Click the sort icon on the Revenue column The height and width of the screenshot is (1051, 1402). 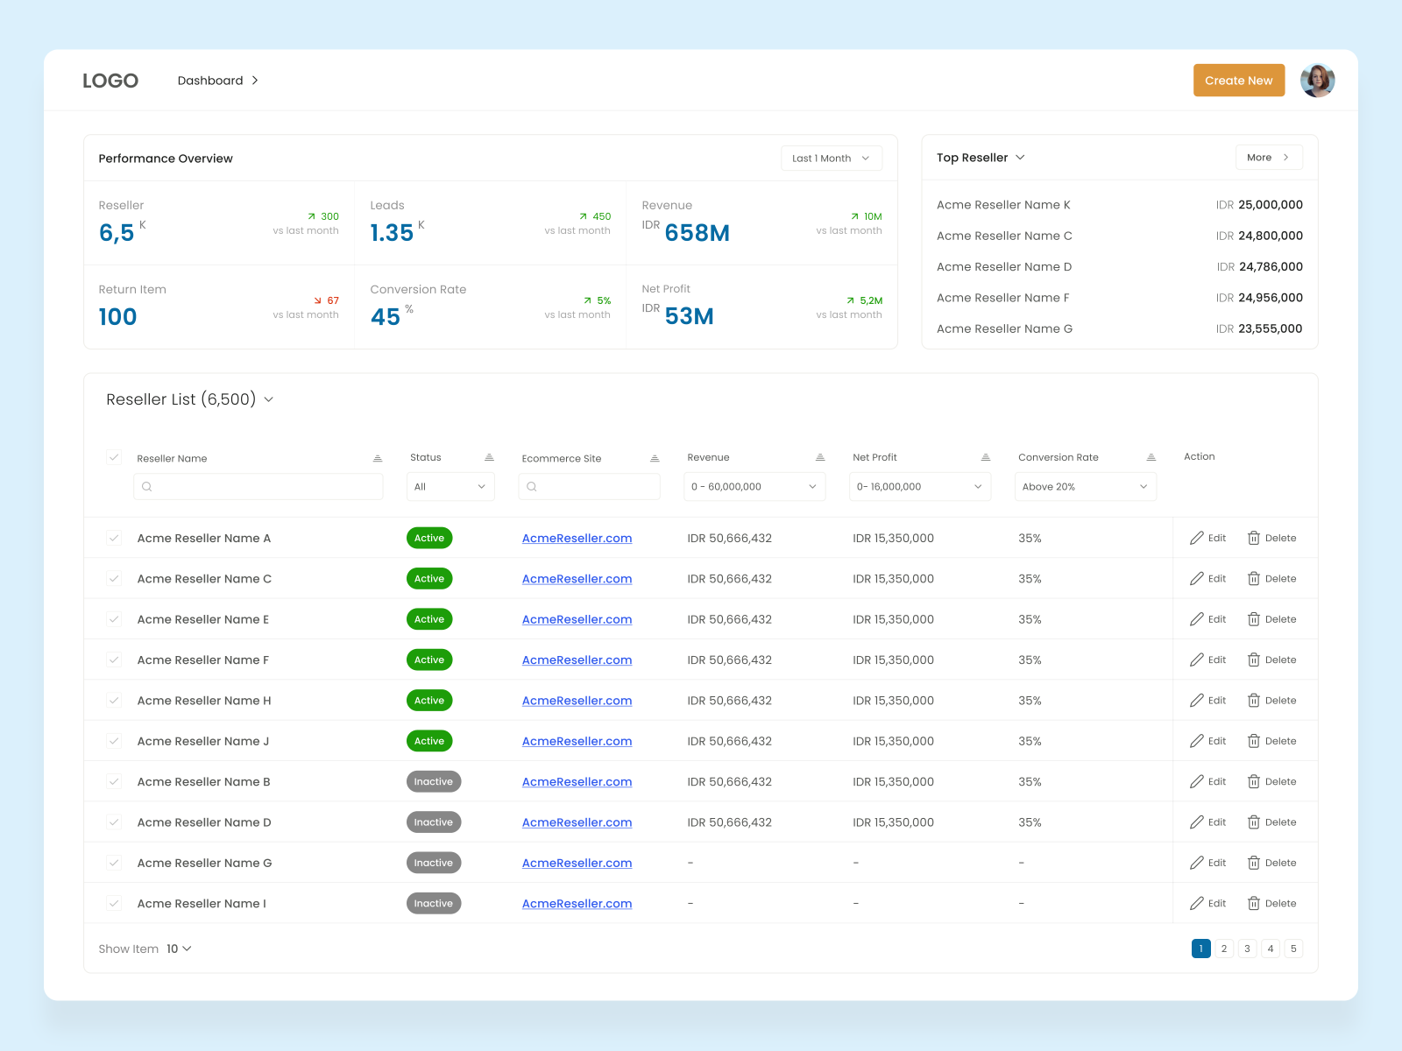[820, 456]
